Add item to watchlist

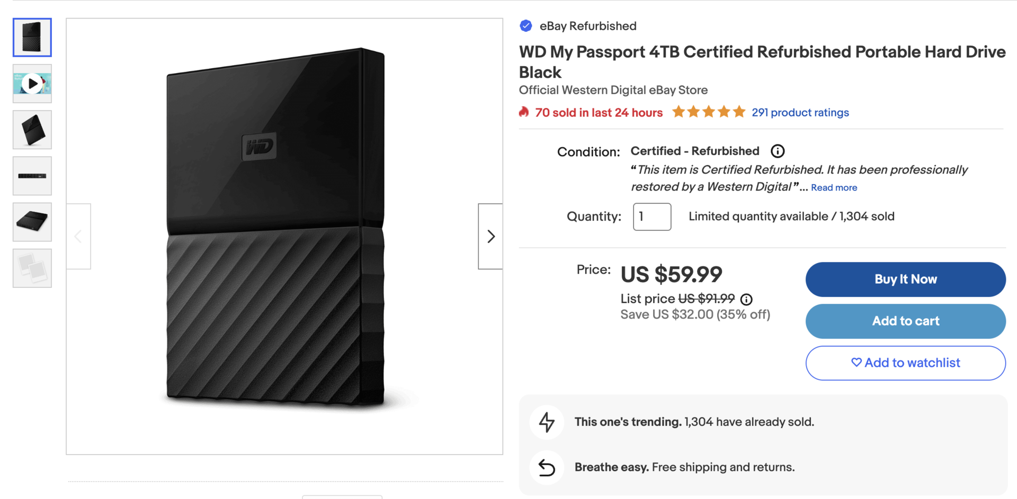pyautogui.click(x=905, y=363)
